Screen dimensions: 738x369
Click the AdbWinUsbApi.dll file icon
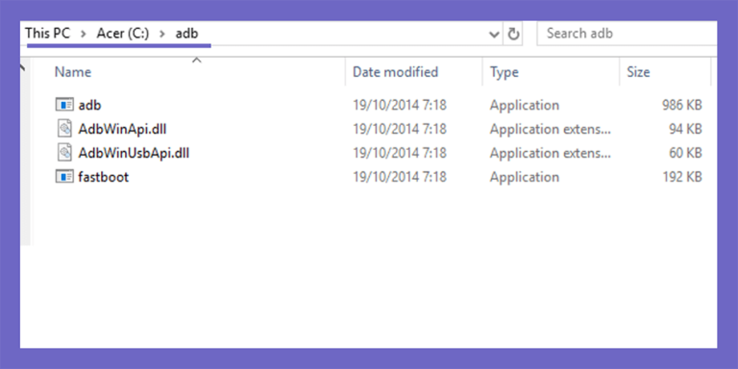click(x=64, y=153)
